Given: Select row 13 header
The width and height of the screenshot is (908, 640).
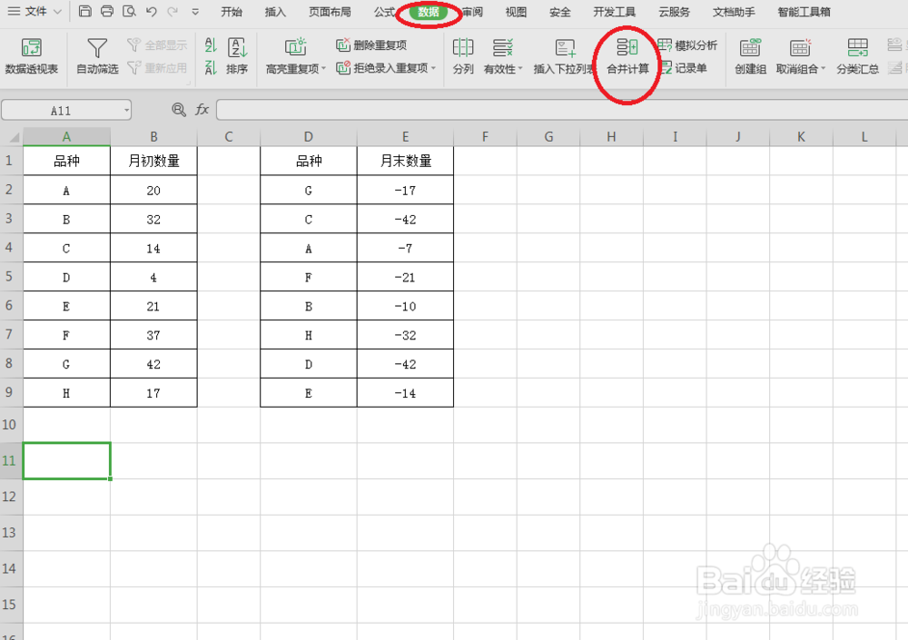Looking at the screenshot, I should (x=11, y=533).
